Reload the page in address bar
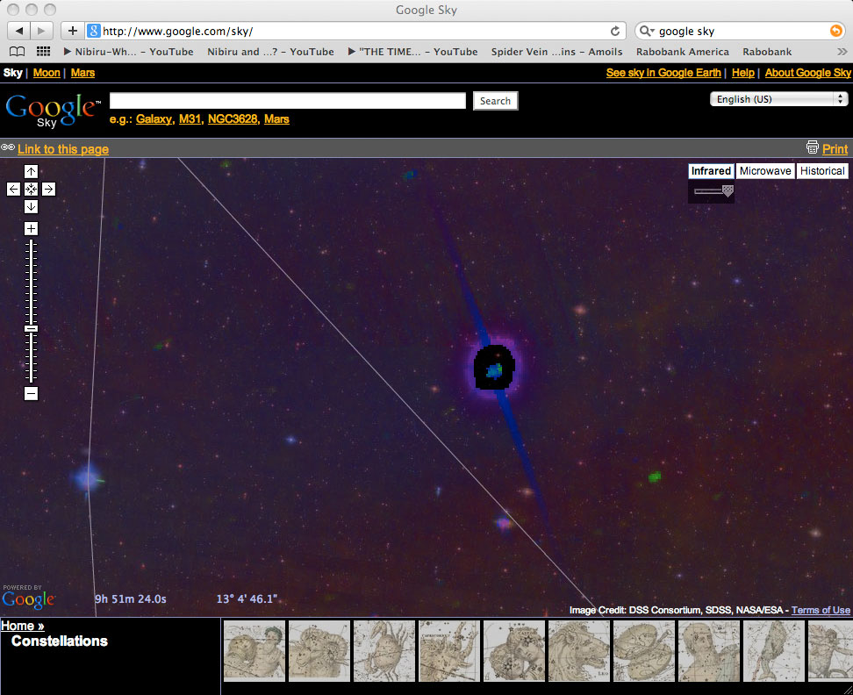The image size is (853, 695). [x=614, y=31]
